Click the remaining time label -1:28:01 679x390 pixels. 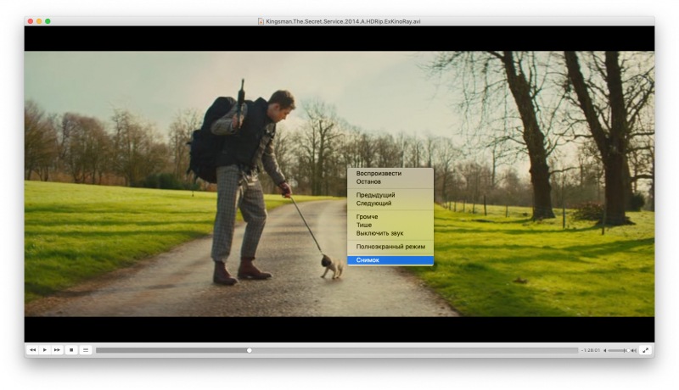tap(590, 350)
